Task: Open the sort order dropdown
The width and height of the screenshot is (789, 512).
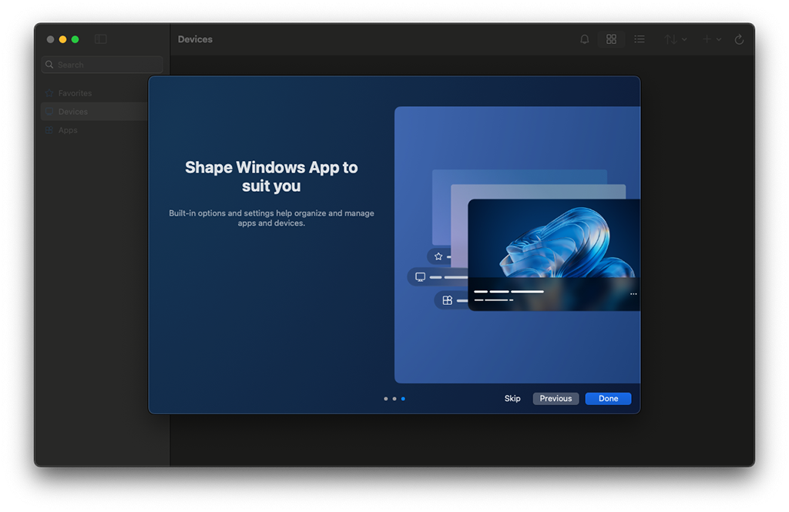Action: tap(675, 39)
